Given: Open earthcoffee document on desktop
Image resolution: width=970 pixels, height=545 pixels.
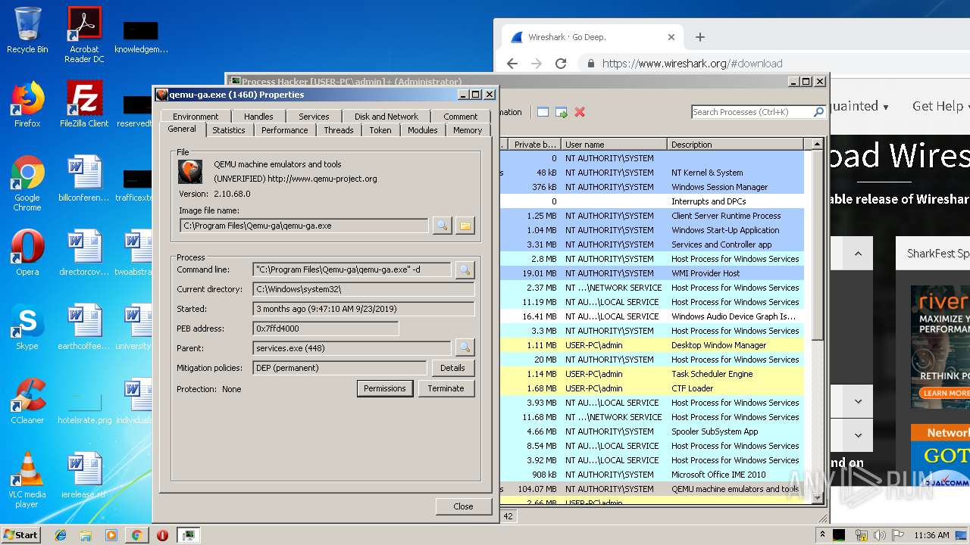Looking at the screenshot, I should 84,326.
